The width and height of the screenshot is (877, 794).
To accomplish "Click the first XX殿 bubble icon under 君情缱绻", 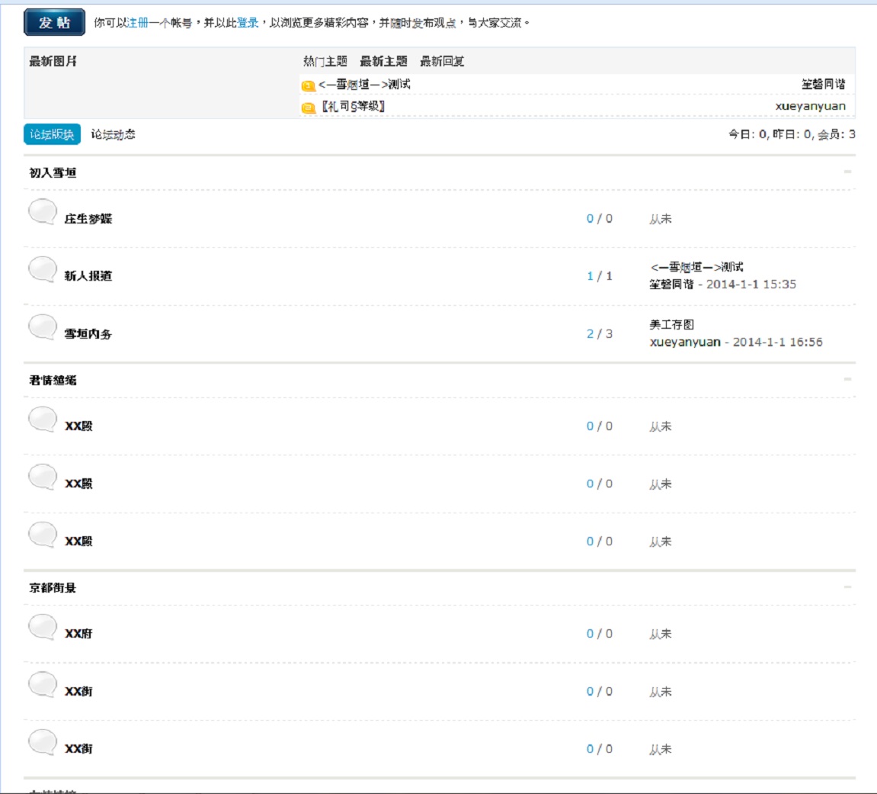I will click(43, 420).
